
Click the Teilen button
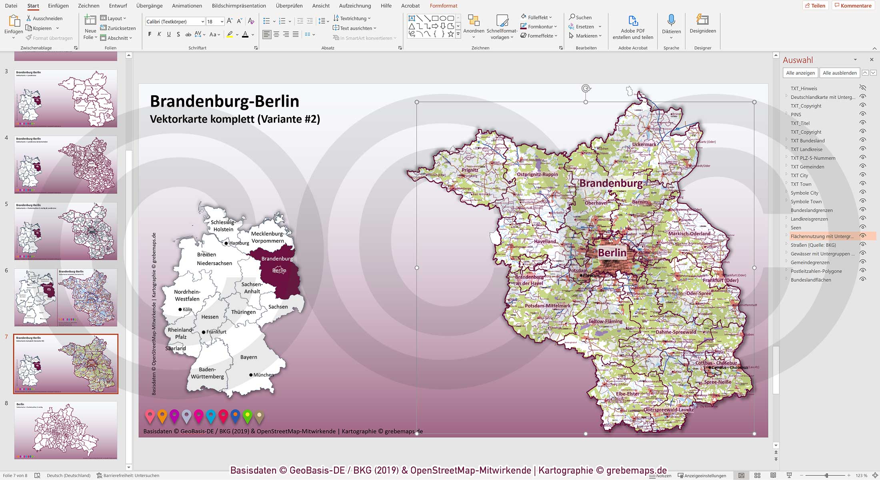tap(816, 6)
